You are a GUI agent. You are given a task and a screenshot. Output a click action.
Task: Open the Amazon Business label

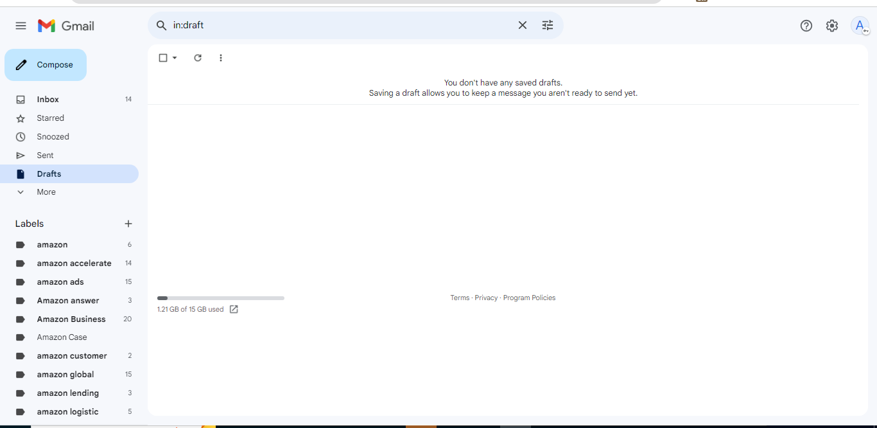point(69,319)
